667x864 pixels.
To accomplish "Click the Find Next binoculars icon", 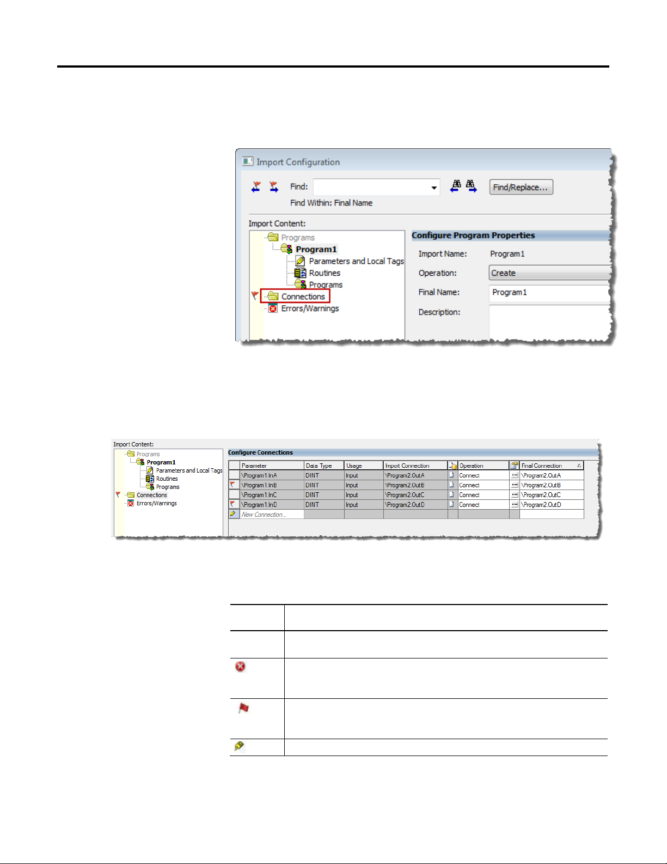I will 471,186.
